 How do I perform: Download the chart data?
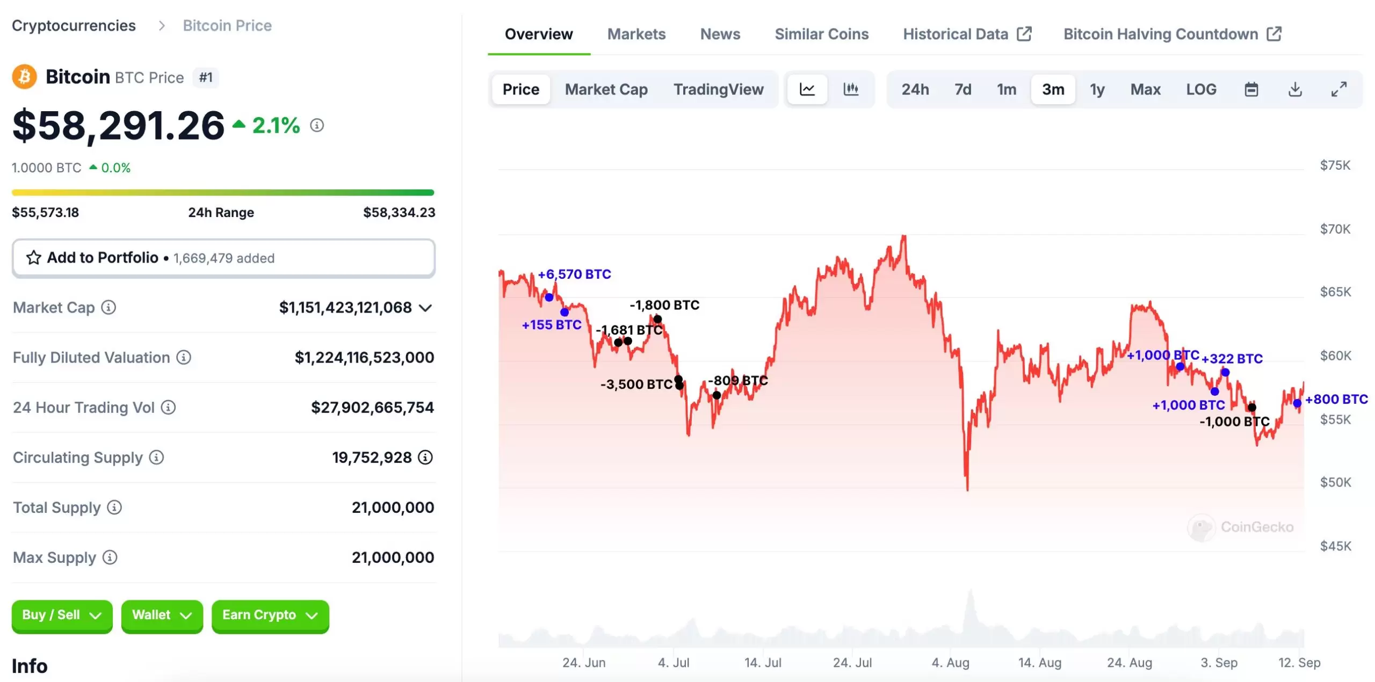1295,89
